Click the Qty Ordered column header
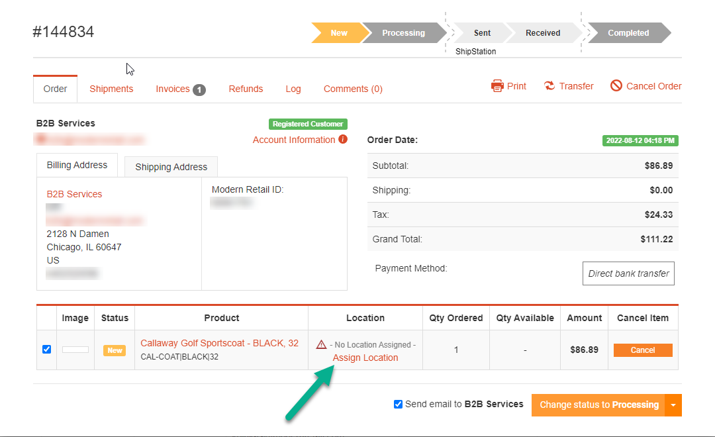 point(456,318)
